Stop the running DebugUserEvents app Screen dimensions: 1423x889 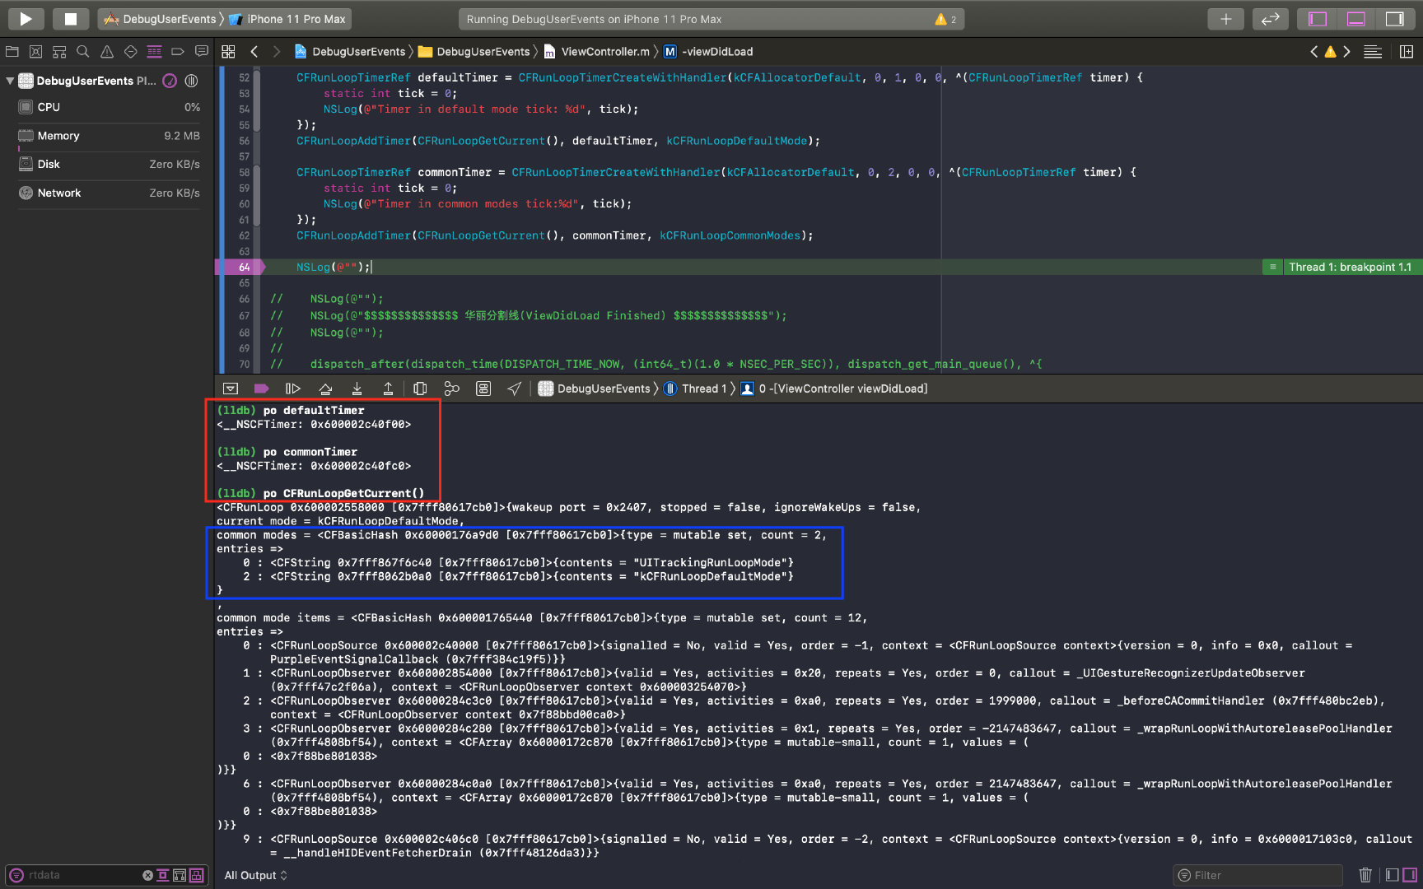pyautogui.click(x=71, y=18)
